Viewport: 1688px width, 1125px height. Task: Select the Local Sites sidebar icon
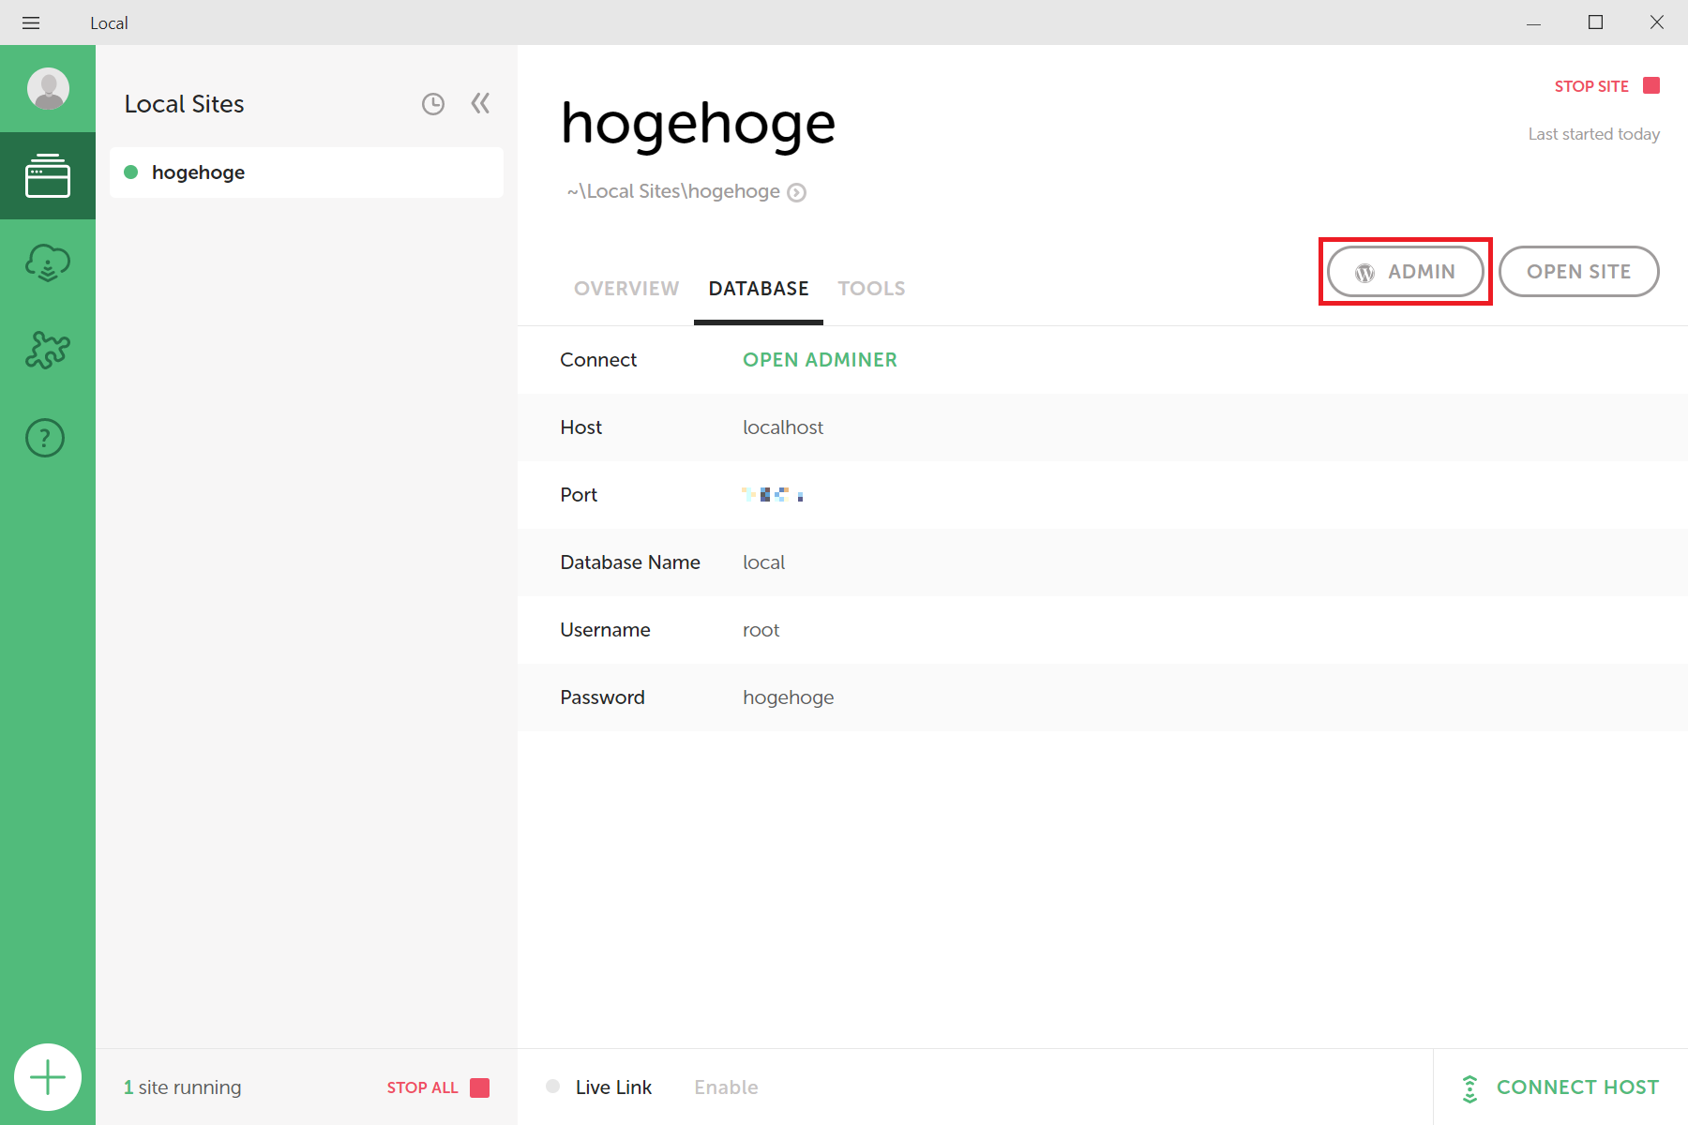coord(48,176)
